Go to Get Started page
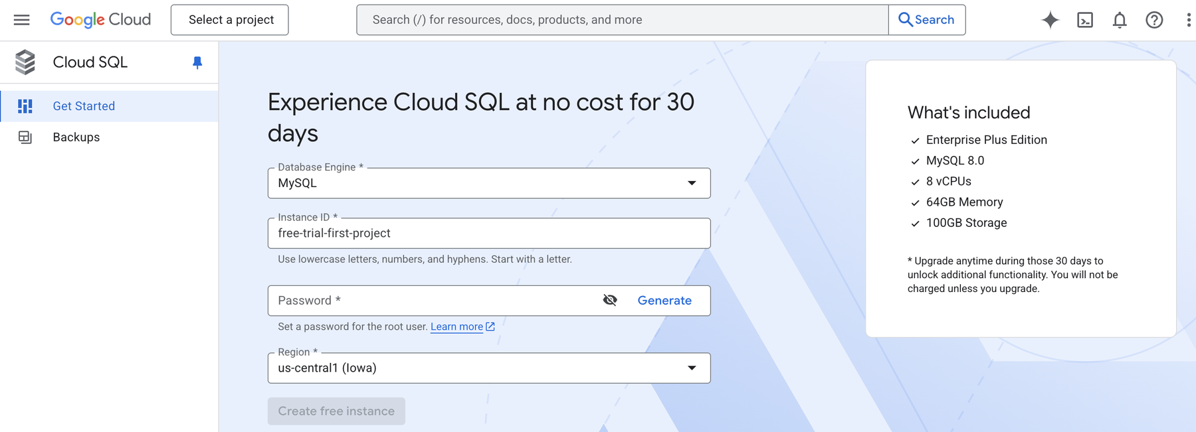 (x=109, y=106)
